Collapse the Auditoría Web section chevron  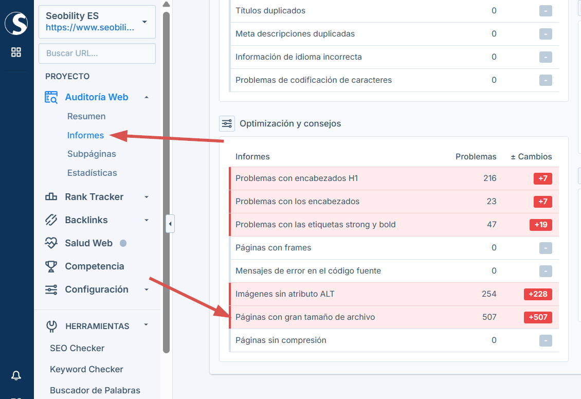click(x=146, y=97)
